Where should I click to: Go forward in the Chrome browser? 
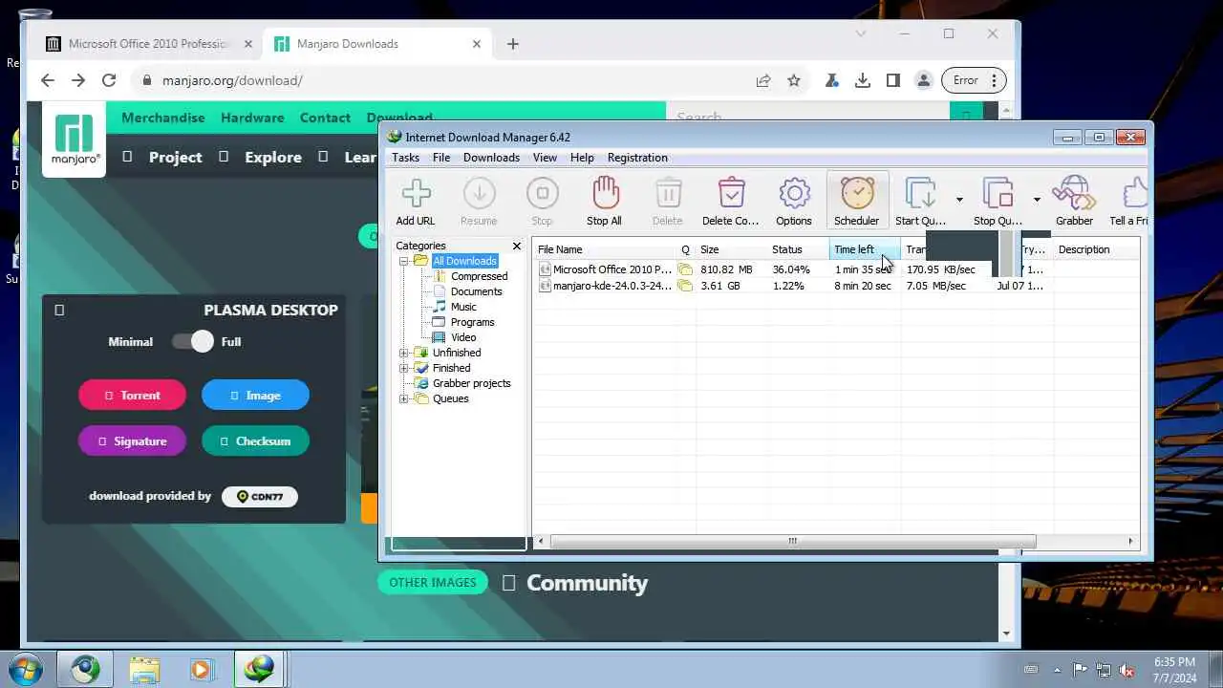pos(78,80)
